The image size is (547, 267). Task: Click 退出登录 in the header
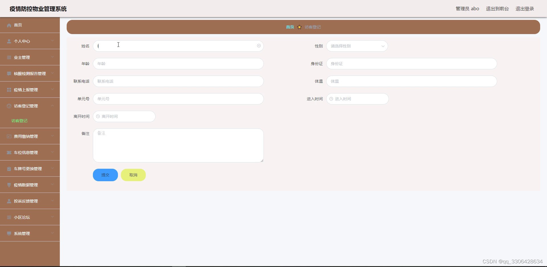pyautogui.click(x=525, y=9)
